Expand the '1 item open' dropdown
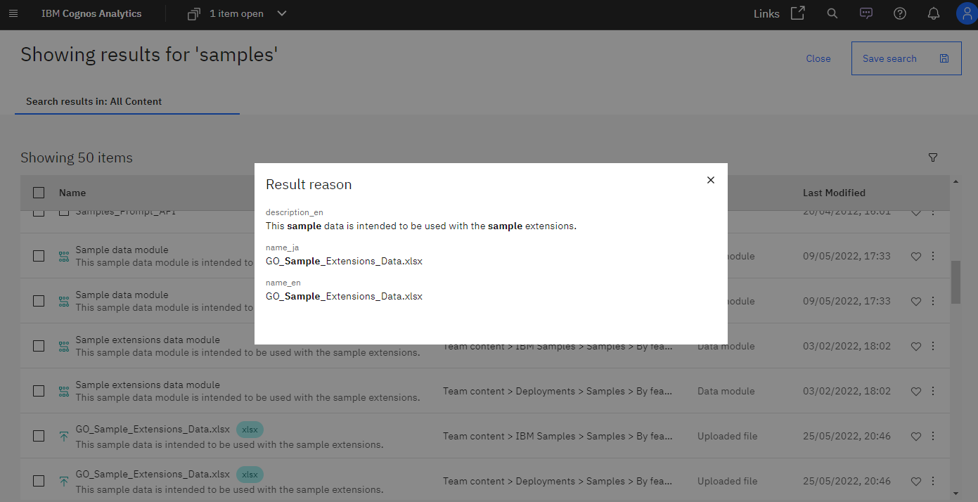Viewport: 978px width, 502px height. coord(282,13)
